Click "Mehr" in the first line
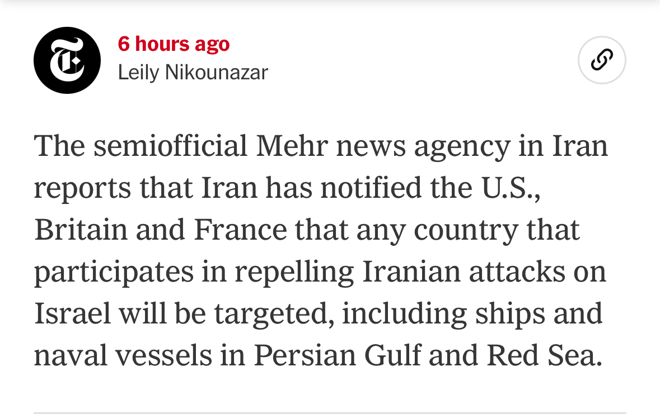This screenshot has width=660, height=419. click(292, 146)
